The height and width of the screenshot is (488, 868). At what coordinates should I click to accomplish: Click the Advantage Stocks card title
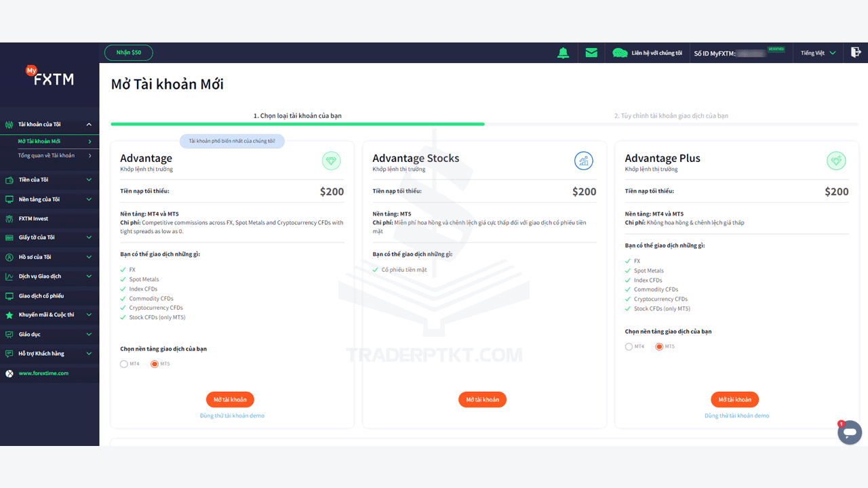coord(416,159)
